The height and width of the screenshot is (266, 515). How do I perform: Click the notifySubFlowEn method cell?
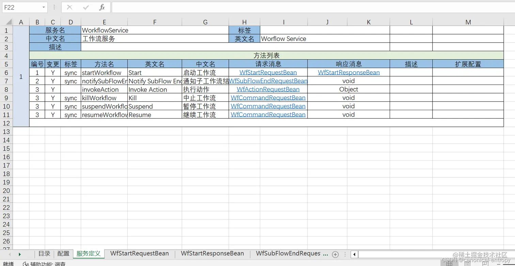(x=104, y=81)
